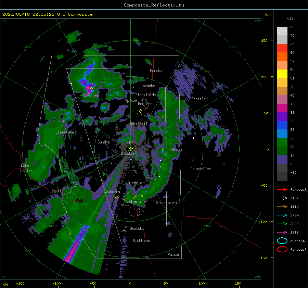Click the Didsbury label
This screenshot has height=288, width=308.
[x=129, y=153]
